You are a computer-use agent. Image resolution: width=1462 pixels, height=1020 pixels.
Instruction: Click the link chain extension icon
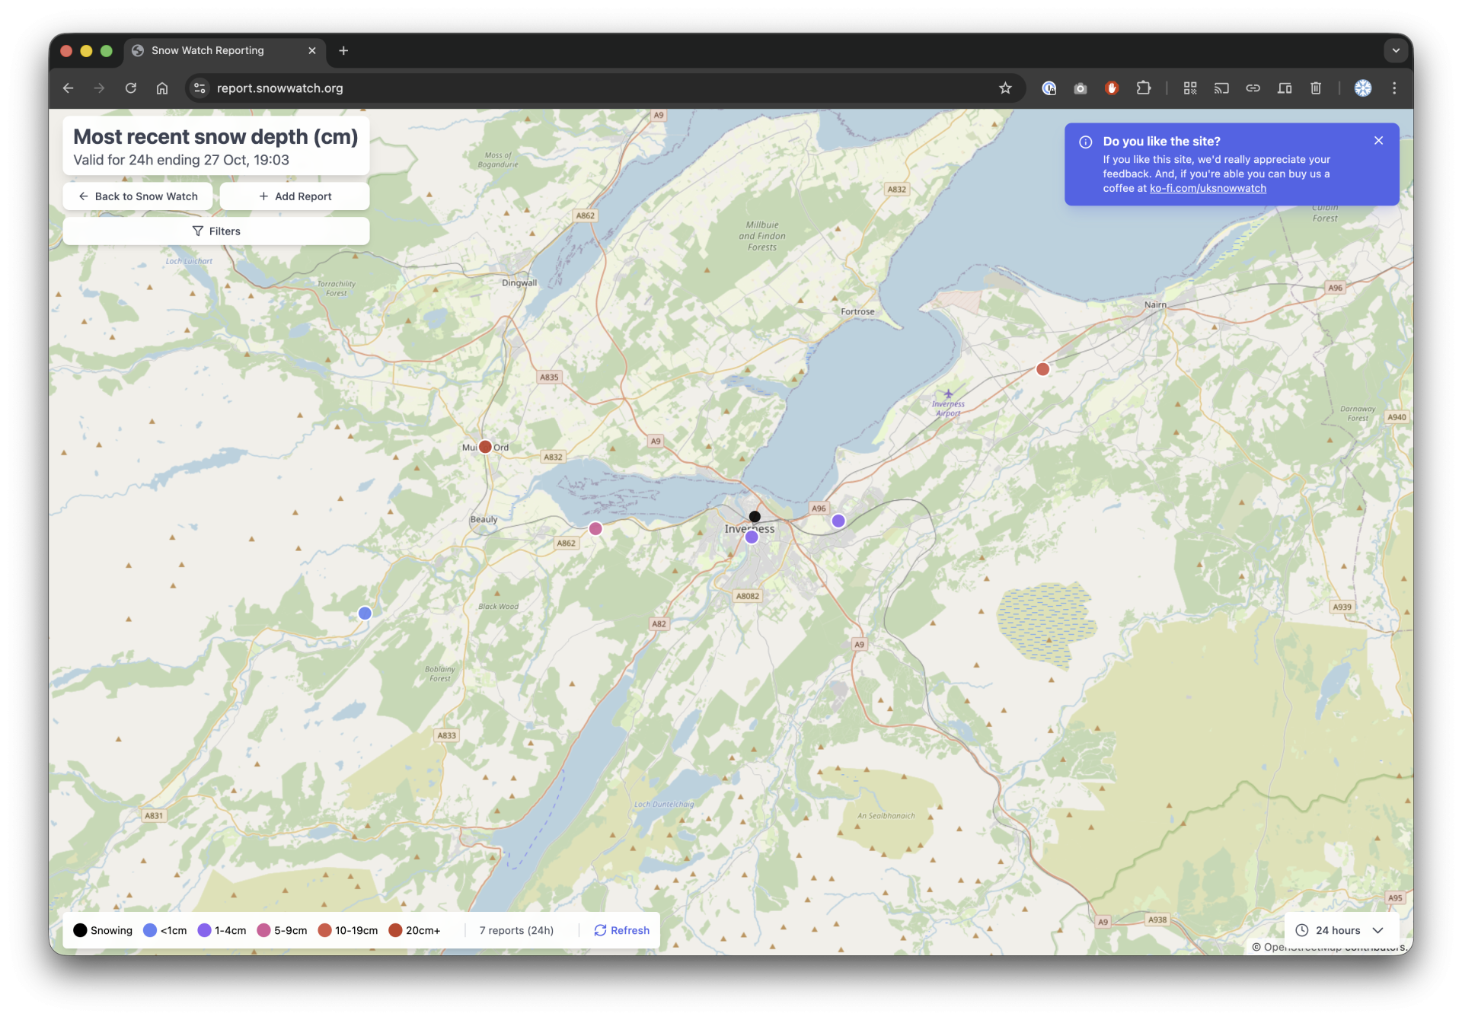click(1253, 88)
